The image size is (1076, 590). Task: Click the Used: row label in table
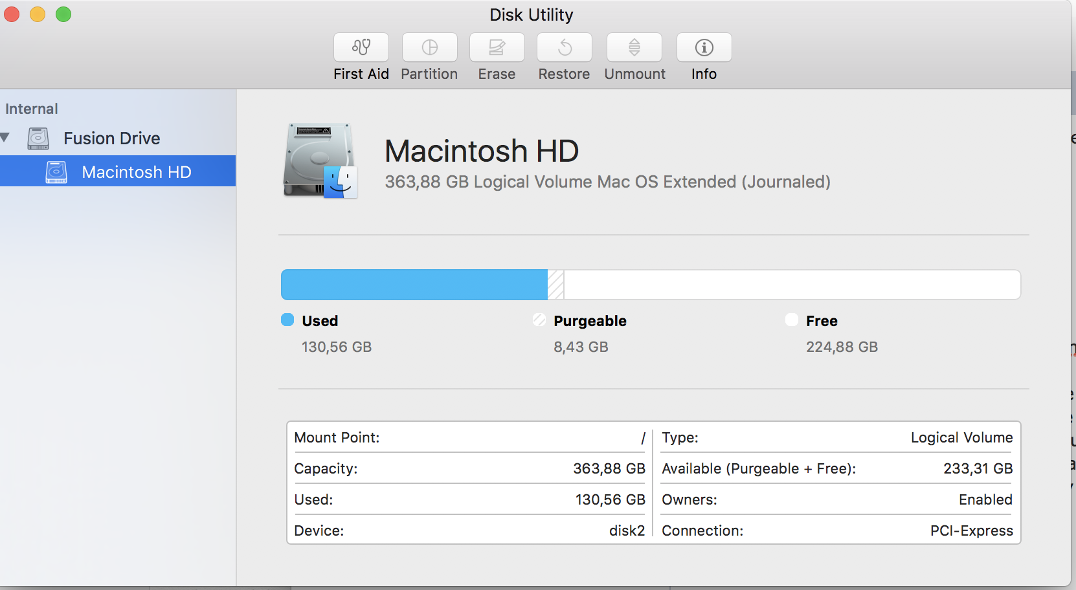coord(313,499)
